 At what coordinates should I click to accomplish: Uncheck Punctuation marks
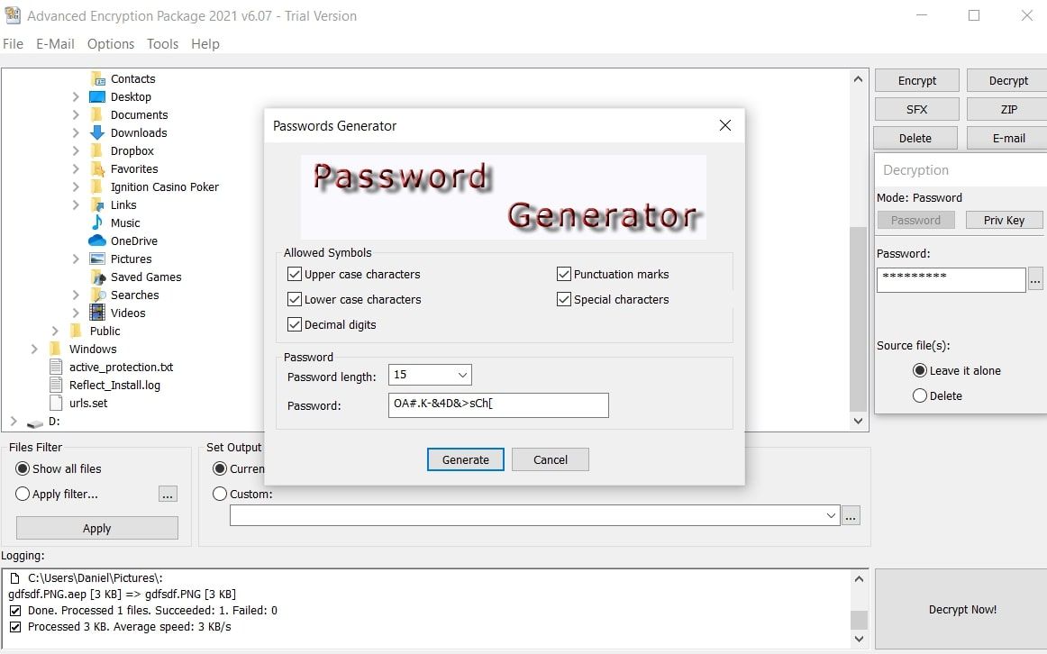tap(564, 274)
